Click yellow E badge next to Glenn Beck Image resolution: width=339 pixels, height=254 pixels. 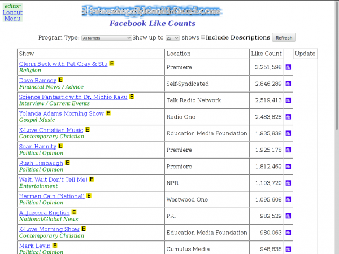tap(112, 63)
